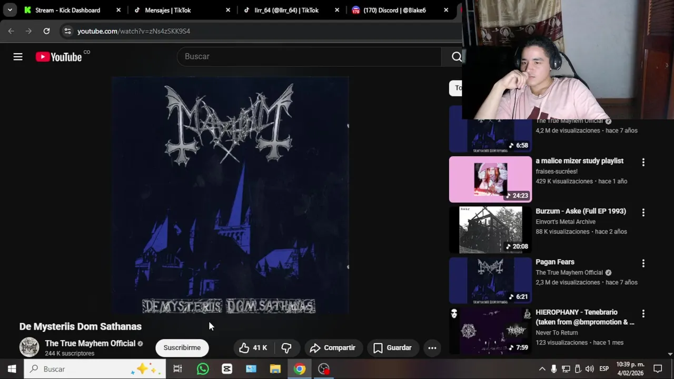674x379 pixels.
Task: Open Task View in taskbar
Action: [177, 369]
